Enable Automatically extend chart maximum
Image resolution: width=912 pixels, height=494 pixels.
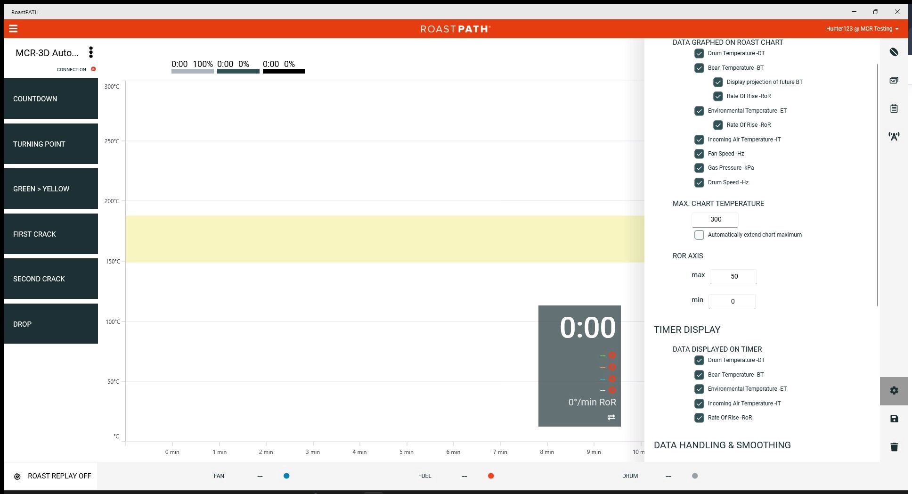coord(699,235)
